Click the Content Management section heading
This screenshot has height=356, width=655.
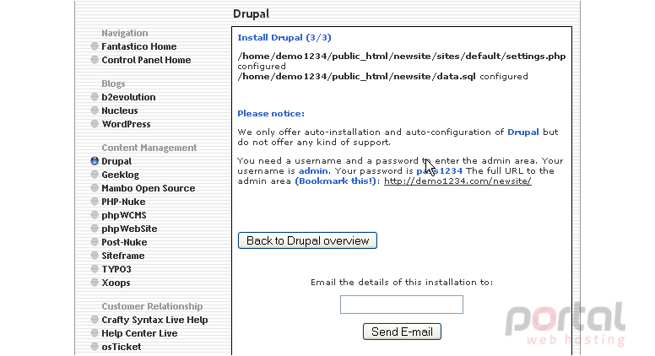tap(149, 148)
